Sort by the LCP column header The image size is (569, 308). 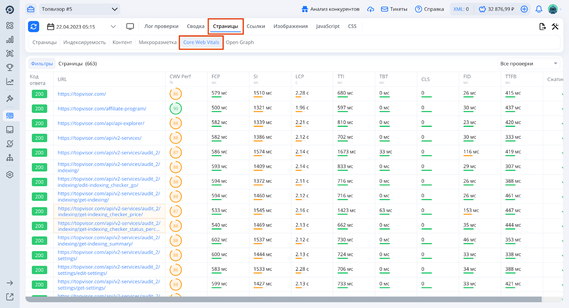point(300,77)
